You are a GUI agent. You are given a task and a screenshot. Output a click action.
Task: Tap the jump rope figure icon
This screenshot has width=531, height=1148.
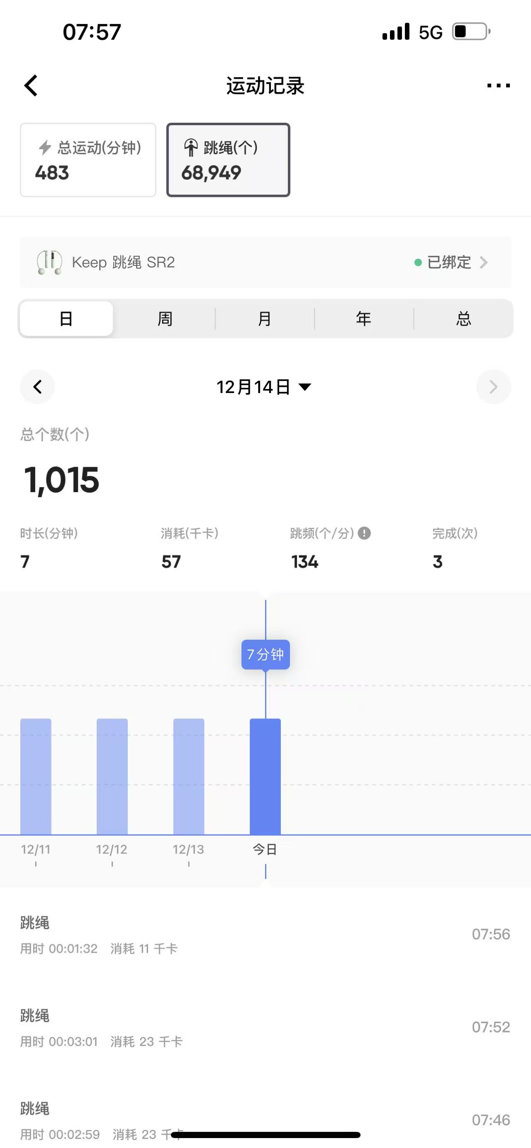[x=191, y=148]
